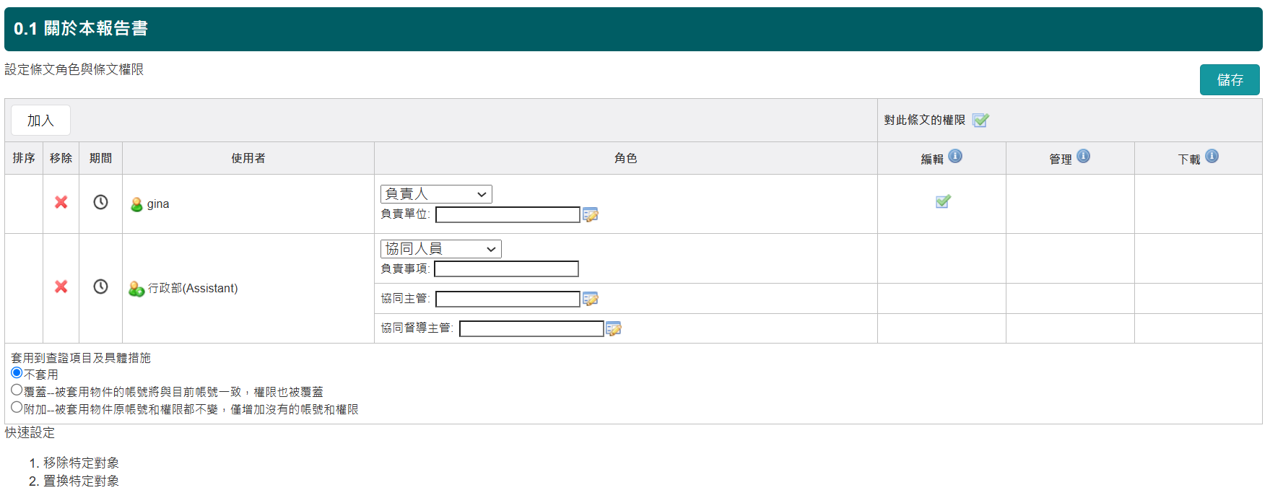
Task: Click the info icon beside 下載
Action: click(1212, 157)
